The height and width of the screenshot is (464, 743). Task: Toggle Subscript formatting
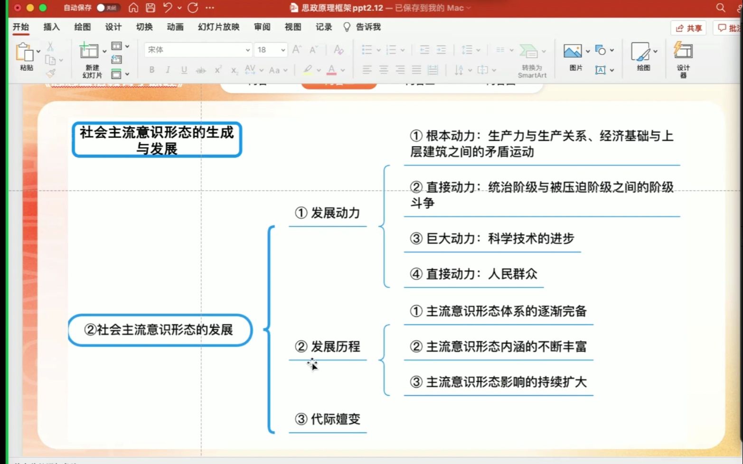[234, 70]
